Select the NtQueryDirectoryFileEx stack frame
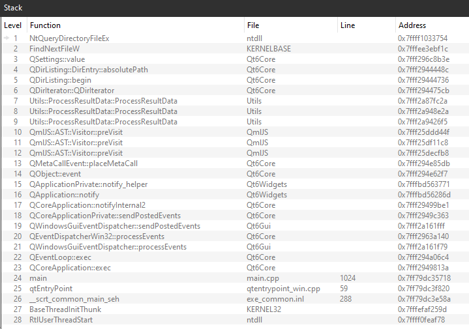Viewport: 469px width, 329px height. click(69, 38)
